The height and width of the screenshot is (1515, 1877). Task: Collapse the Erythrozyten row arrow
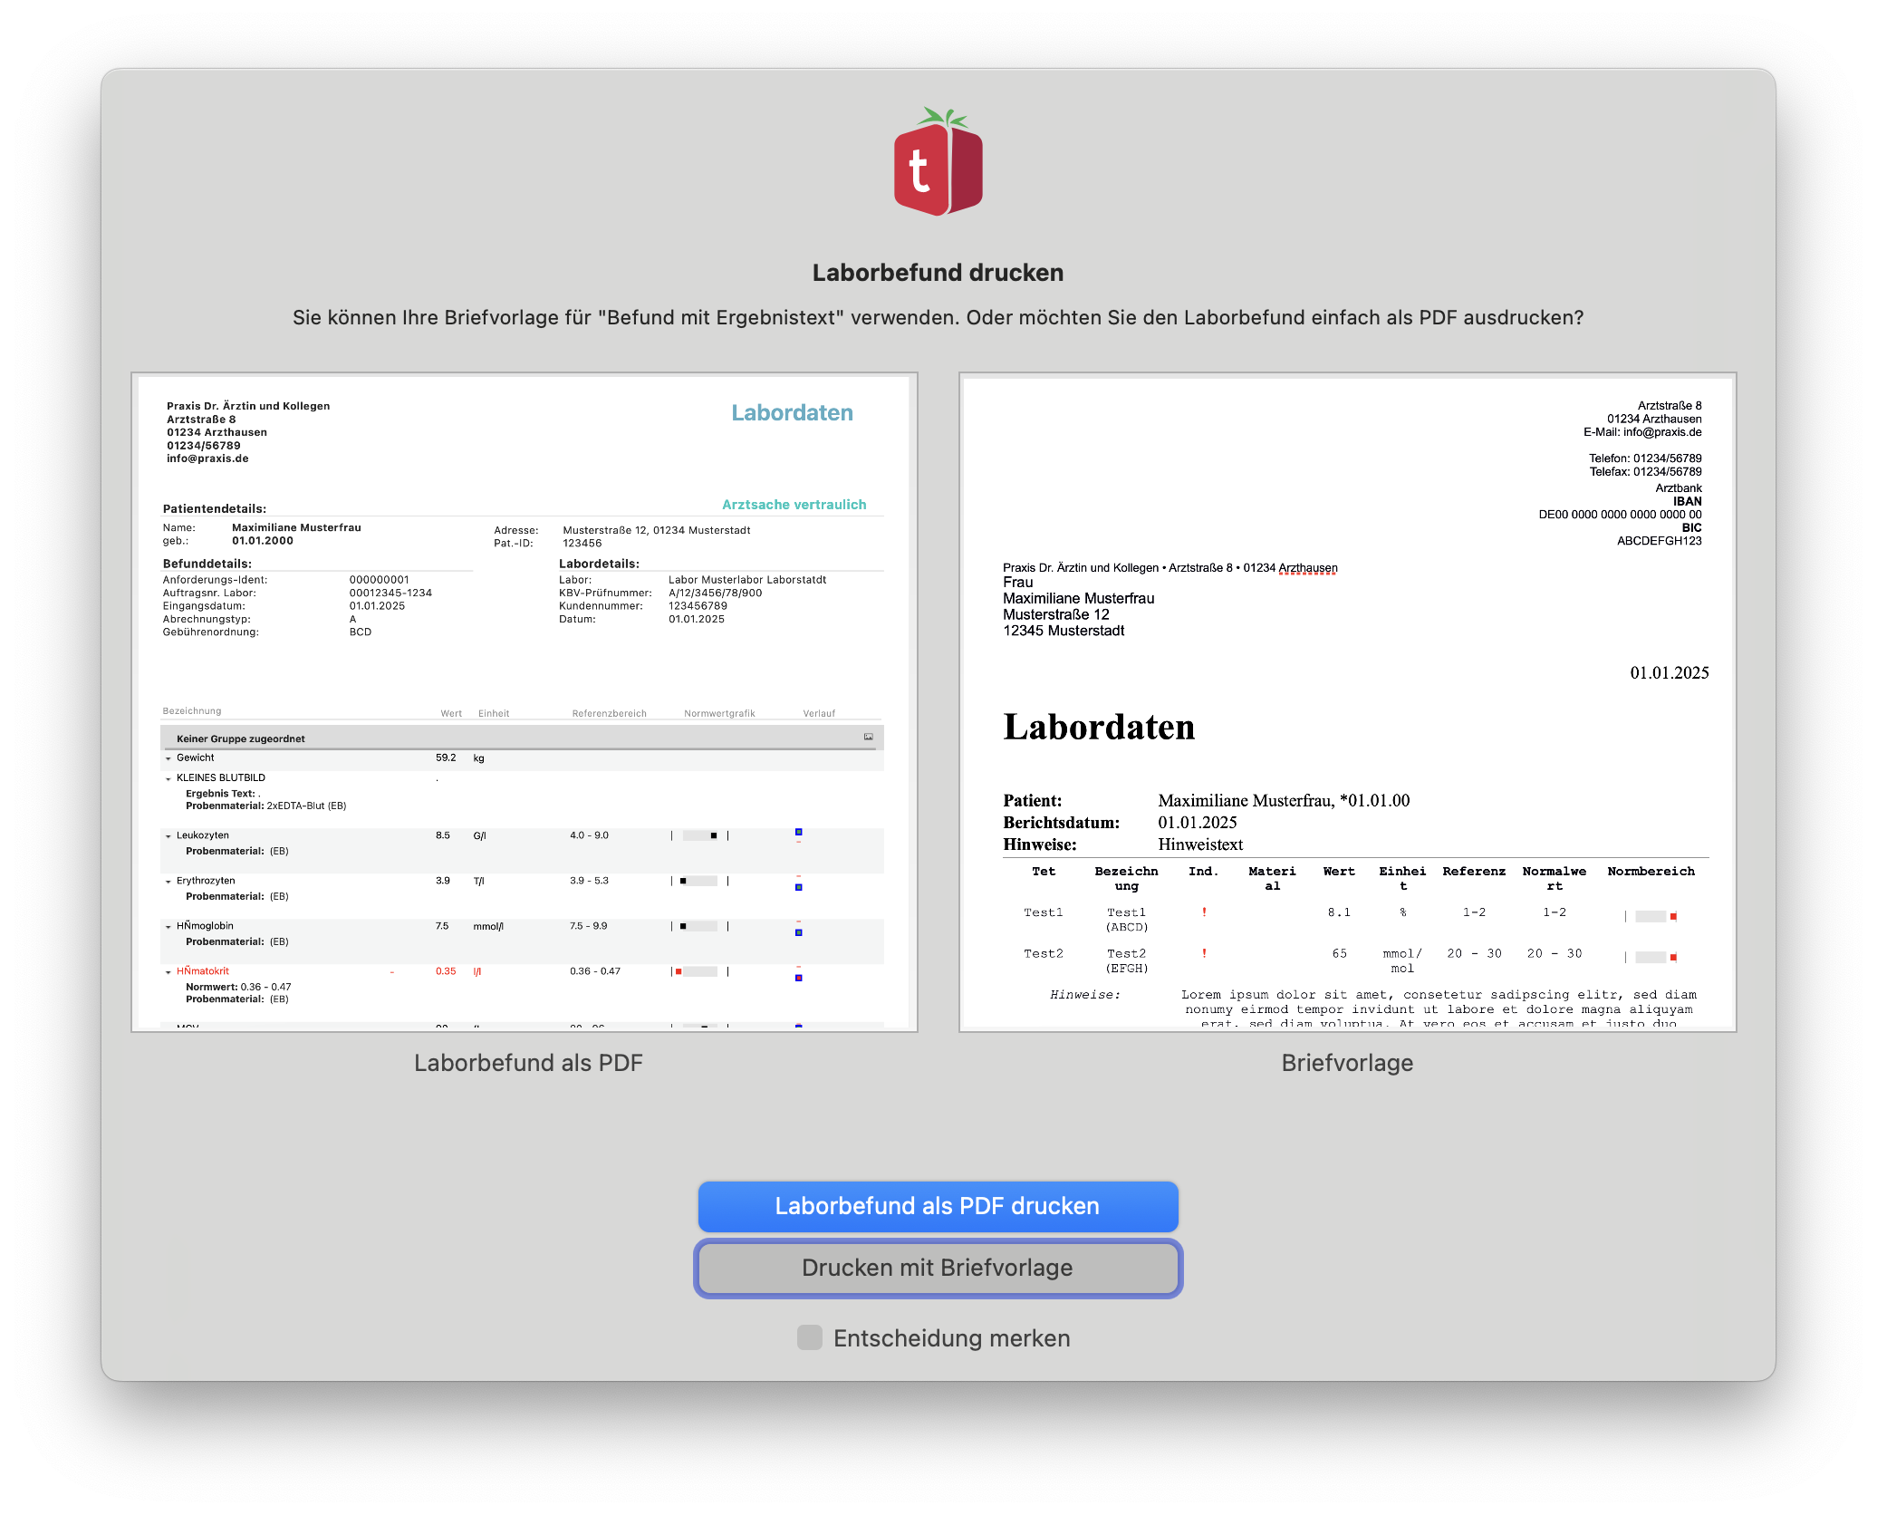pos(168,882)
